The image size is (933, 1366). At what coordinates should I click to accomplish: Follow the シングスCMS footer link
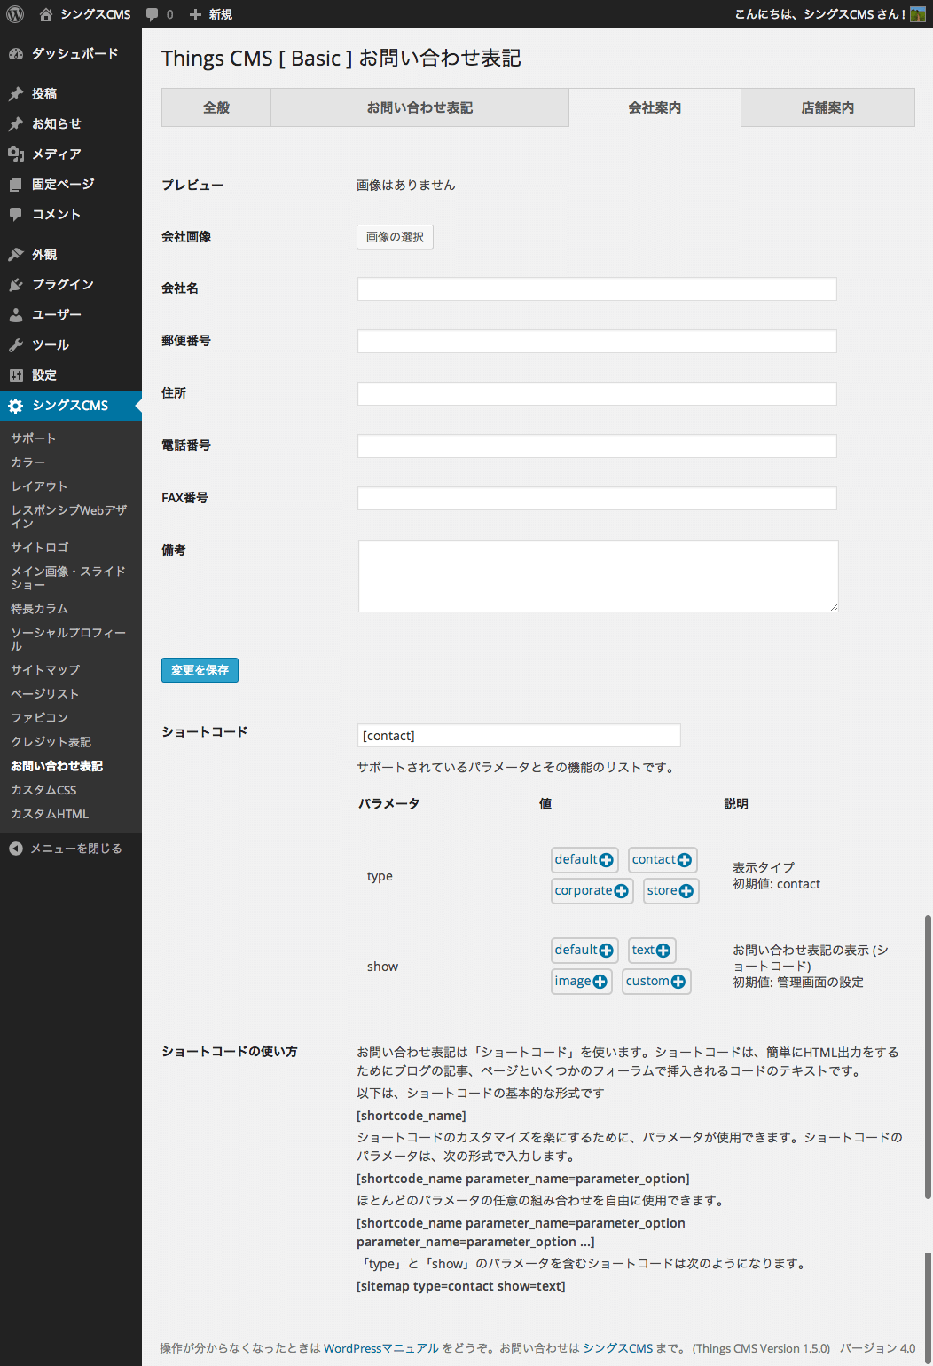[618, 1348]
